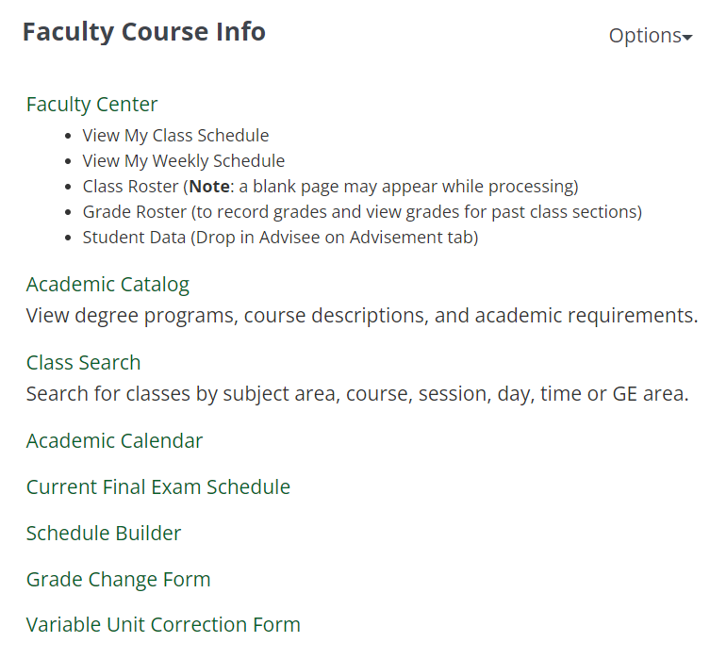This screenshot has width=710, height=659.
Task: Open the Options dropdown menu
Action: pos(645,36)
